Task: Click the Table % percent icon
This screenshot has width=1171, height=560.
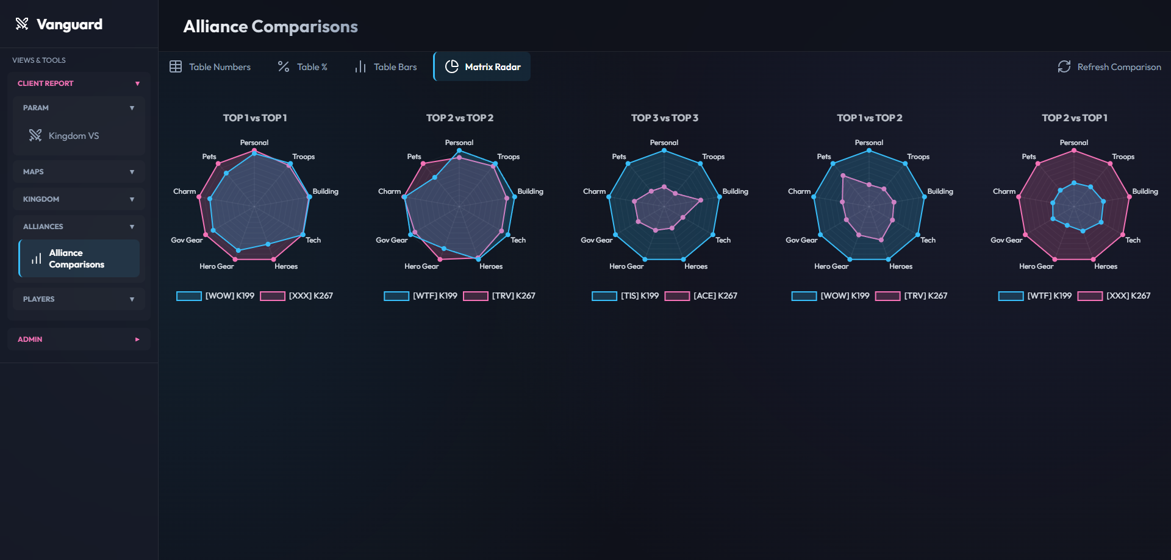Action: click(284, 66)
